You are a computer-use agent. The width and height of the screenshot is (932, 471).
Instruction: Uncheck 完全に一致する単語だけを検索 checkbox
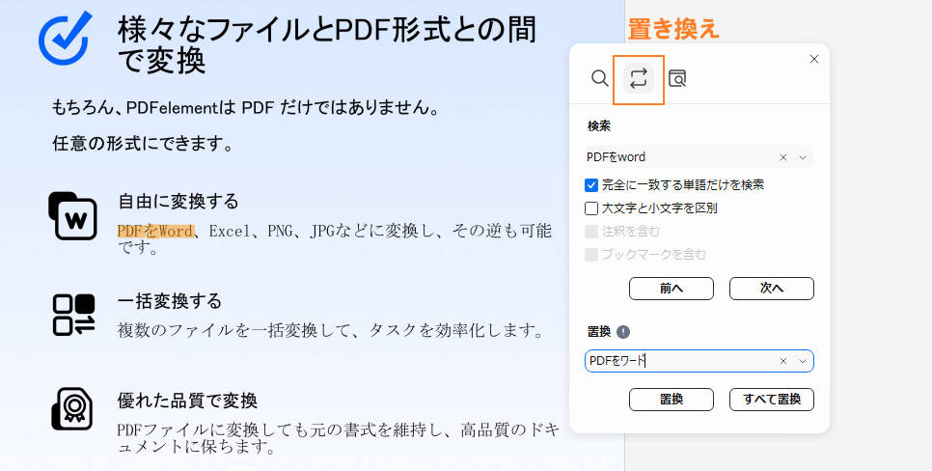pyautogui.click(x=591, y=184)
